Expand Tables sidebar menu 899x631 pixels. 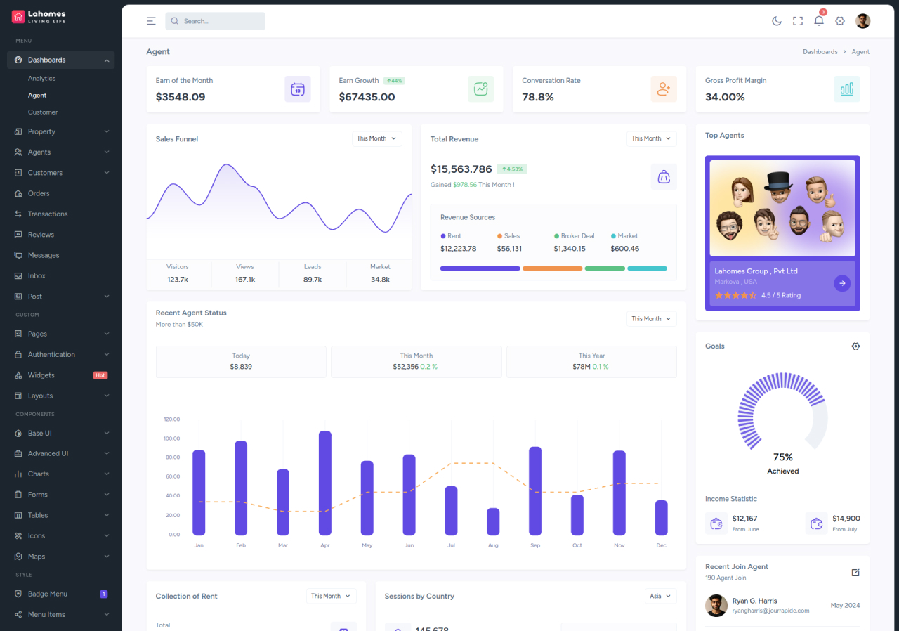point(60,515)
